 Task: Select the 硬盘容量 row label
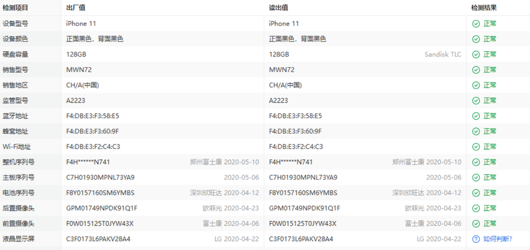tap(15, 54)
